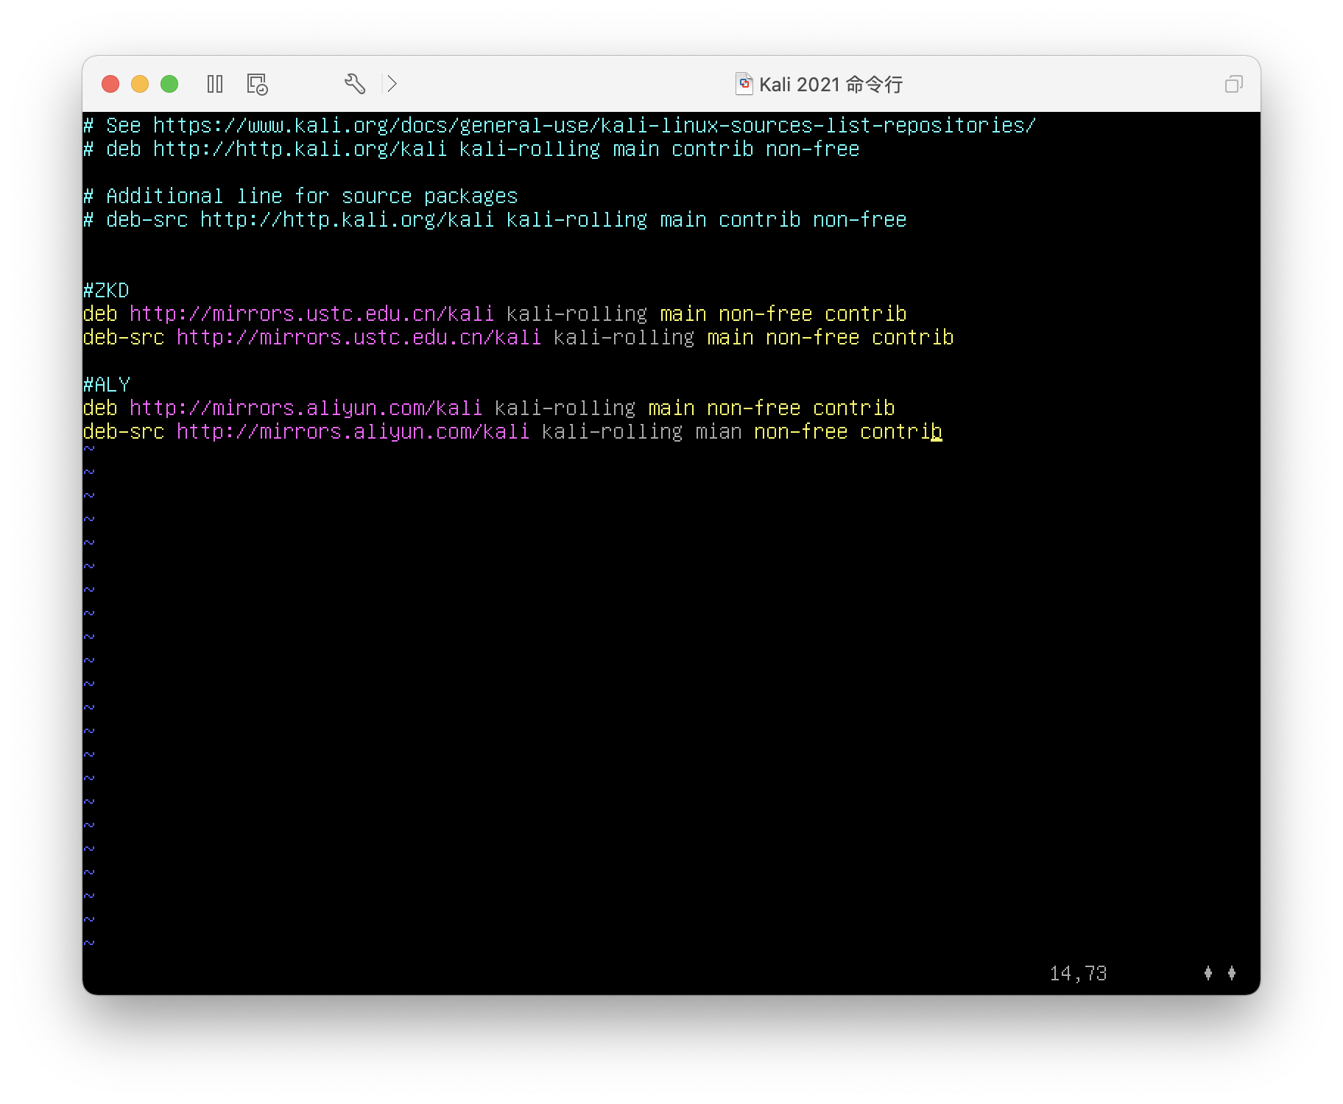1343x1104 pixels.
Task: Click 'contrib' at end of last line
Action: tap(901, 432)
